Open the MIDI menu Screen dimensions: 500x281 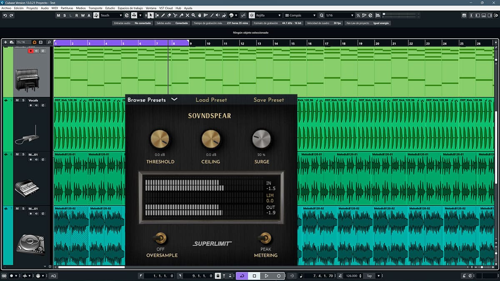click(x=55, y=8)
